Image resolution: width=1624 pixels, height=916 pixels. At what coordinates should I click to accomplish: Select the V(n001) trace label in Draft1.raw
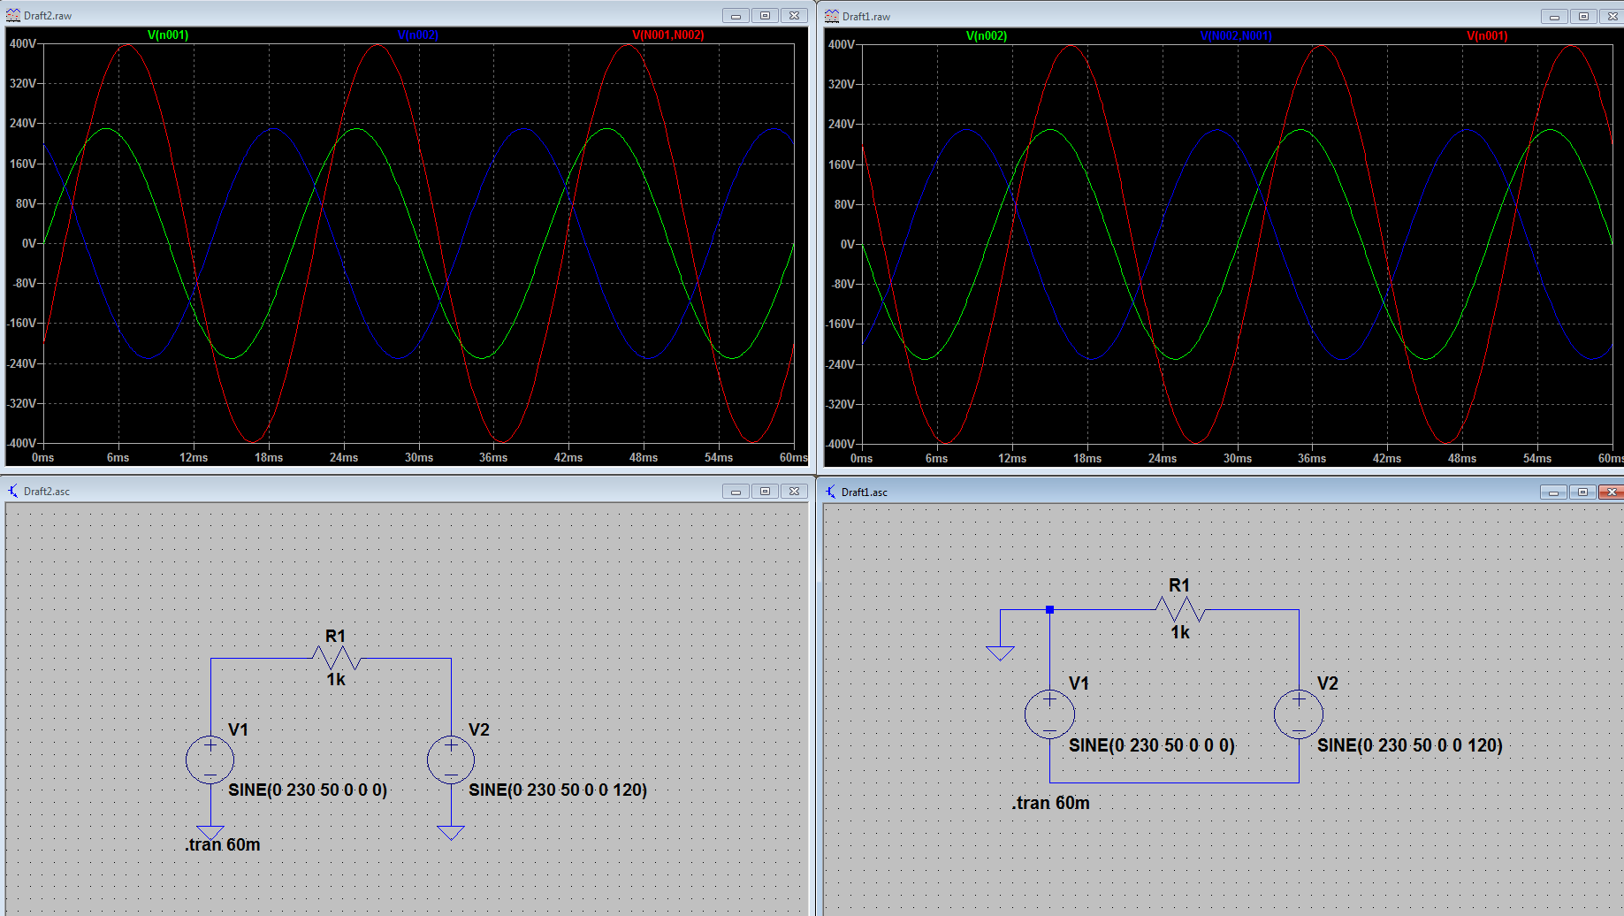click(x=1487, y=36)
